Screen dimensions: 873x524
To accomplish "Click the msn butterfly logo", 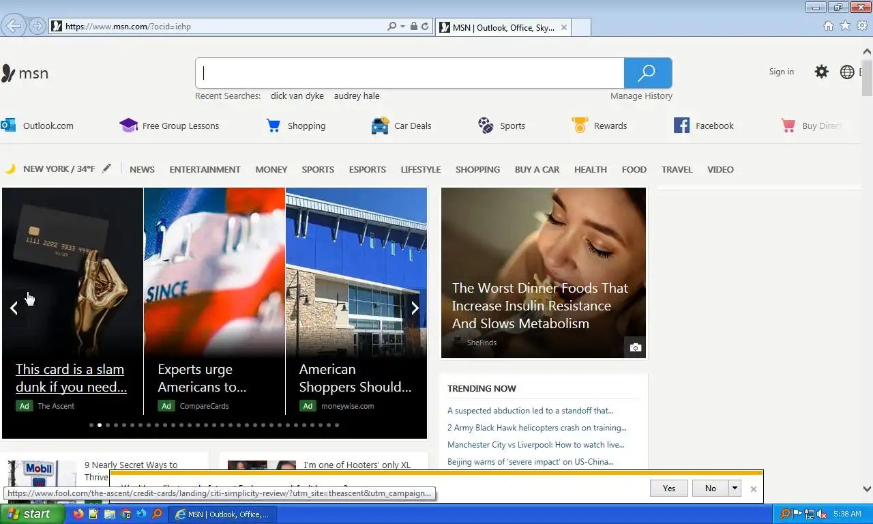I will tap(8, 73).
